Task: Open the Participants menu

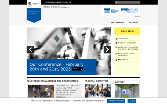Action: click(x=117, y=22)
